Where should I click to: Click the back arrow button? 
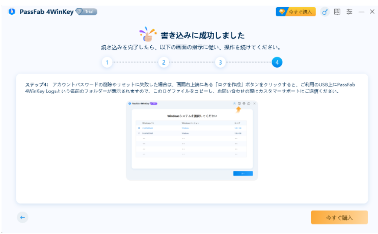22,217
